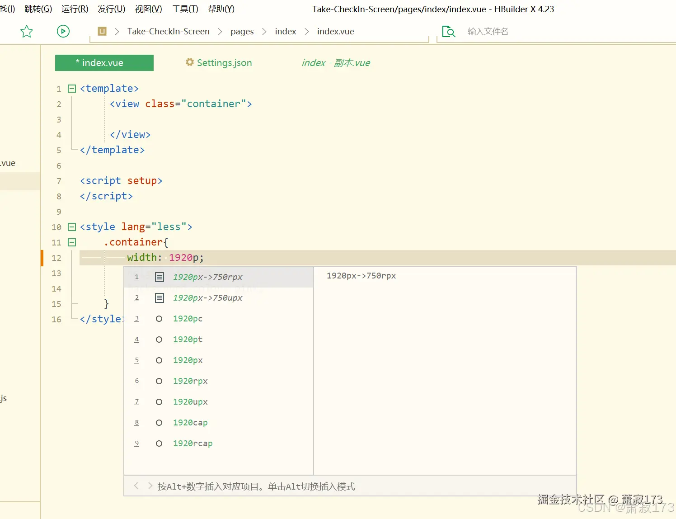Click the bookmark star icon

pyautogui.click(x=27, y=31)
